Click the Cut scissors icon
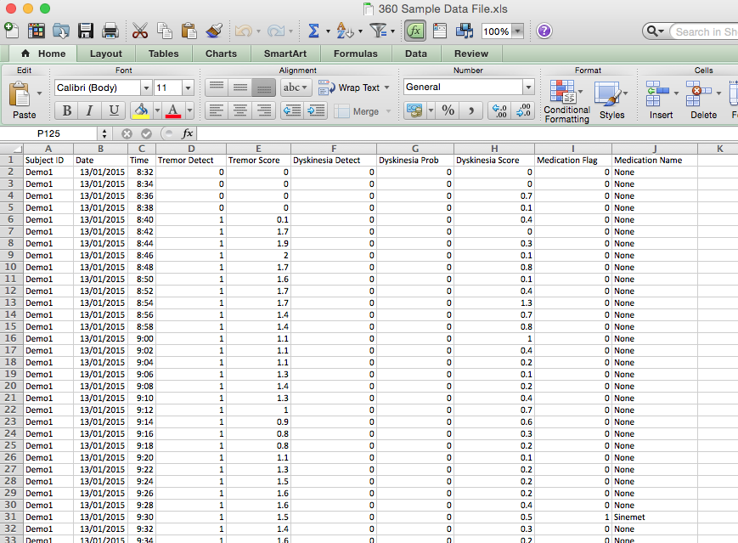Image resolution: width=738 pixels, height=543 pixels. 140,31
